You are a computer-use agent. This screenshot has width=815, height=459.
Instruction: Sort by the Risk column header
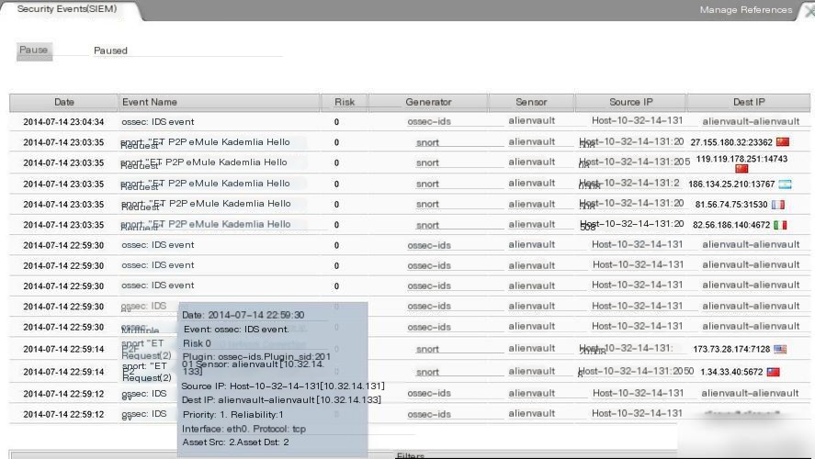pyautogui.click(x=345, y=102)
